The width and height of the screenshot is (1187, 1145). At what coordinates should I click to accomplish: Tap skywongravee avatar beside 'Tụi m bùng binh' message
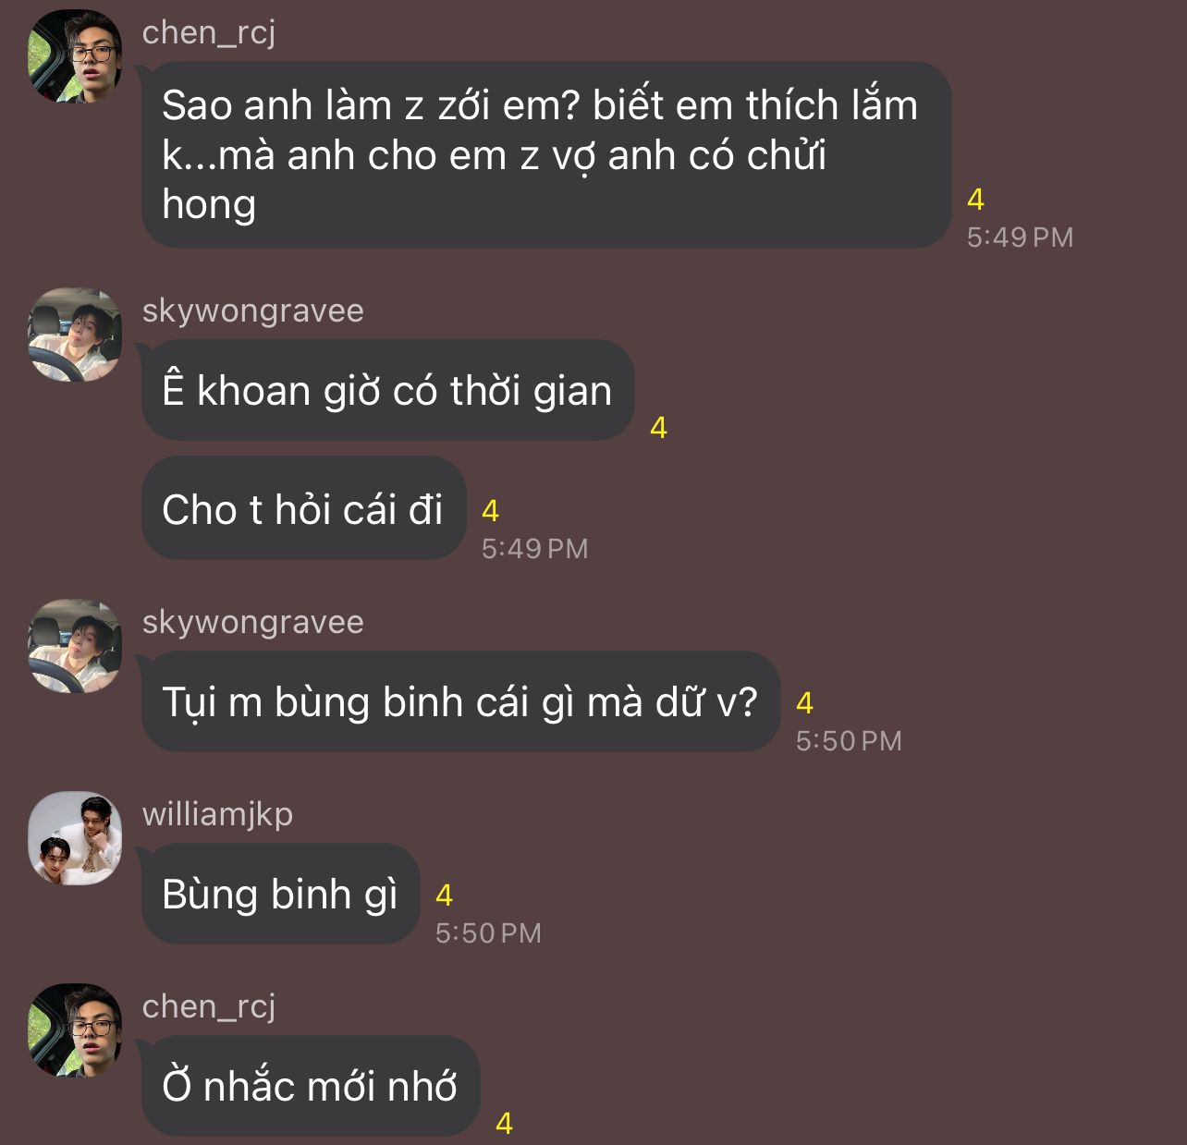click(x=75, y=646)
